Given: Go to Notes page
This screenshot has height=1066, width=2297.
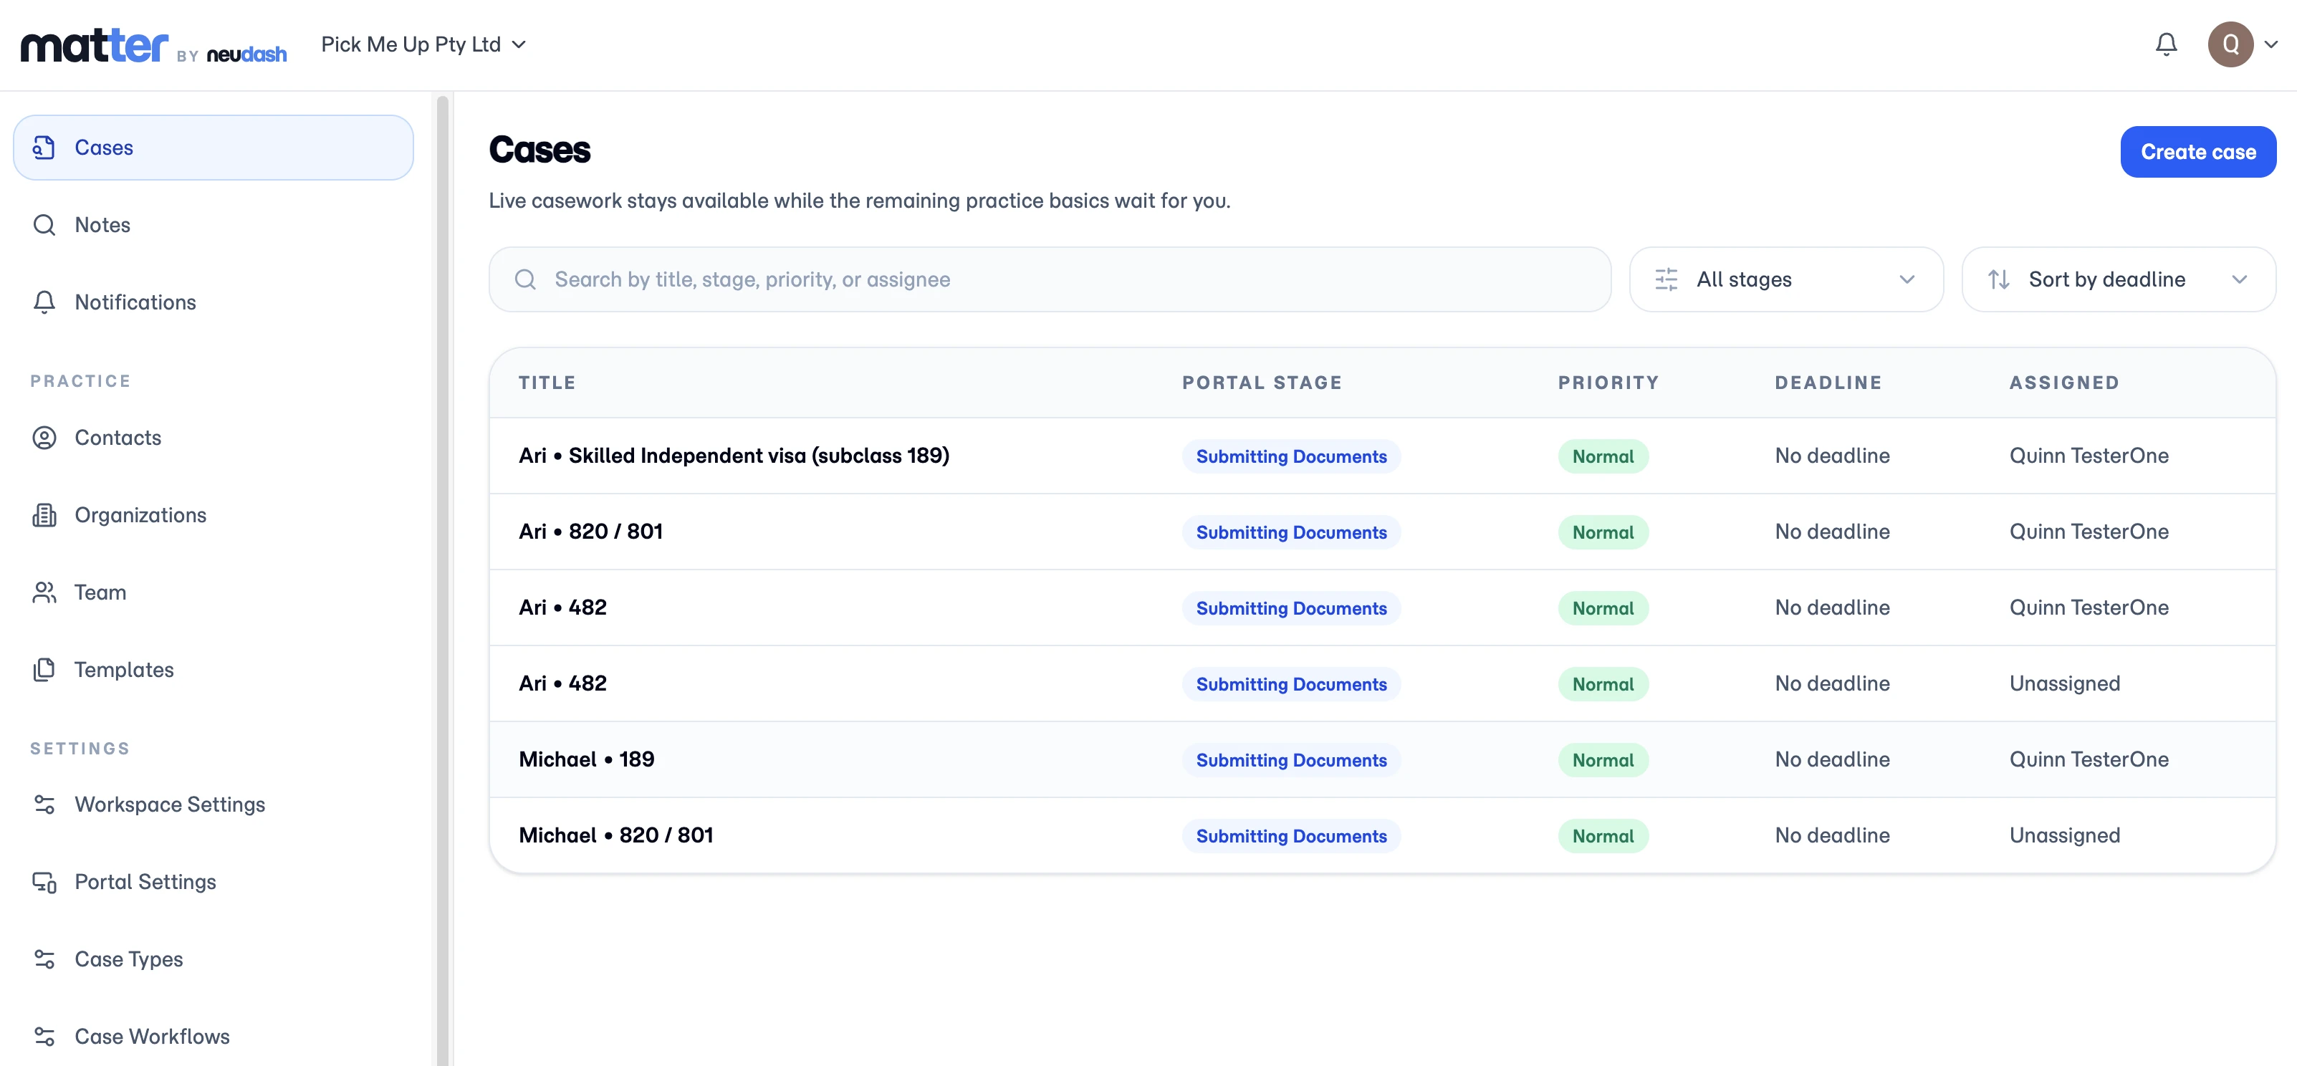Looking at the screenshot, I should pos(213,225).
